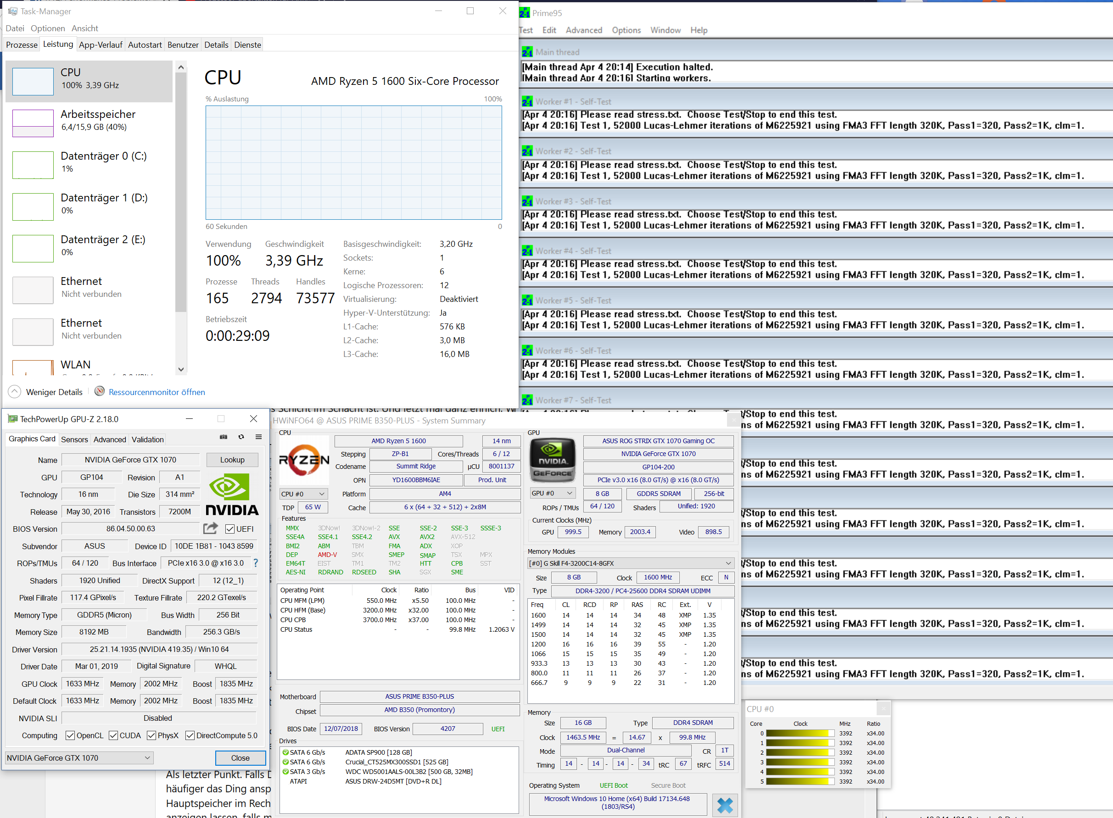Take a GPU-Z screenshot with camera icon
Screen dimensions: 1113x818
[224, 437]
